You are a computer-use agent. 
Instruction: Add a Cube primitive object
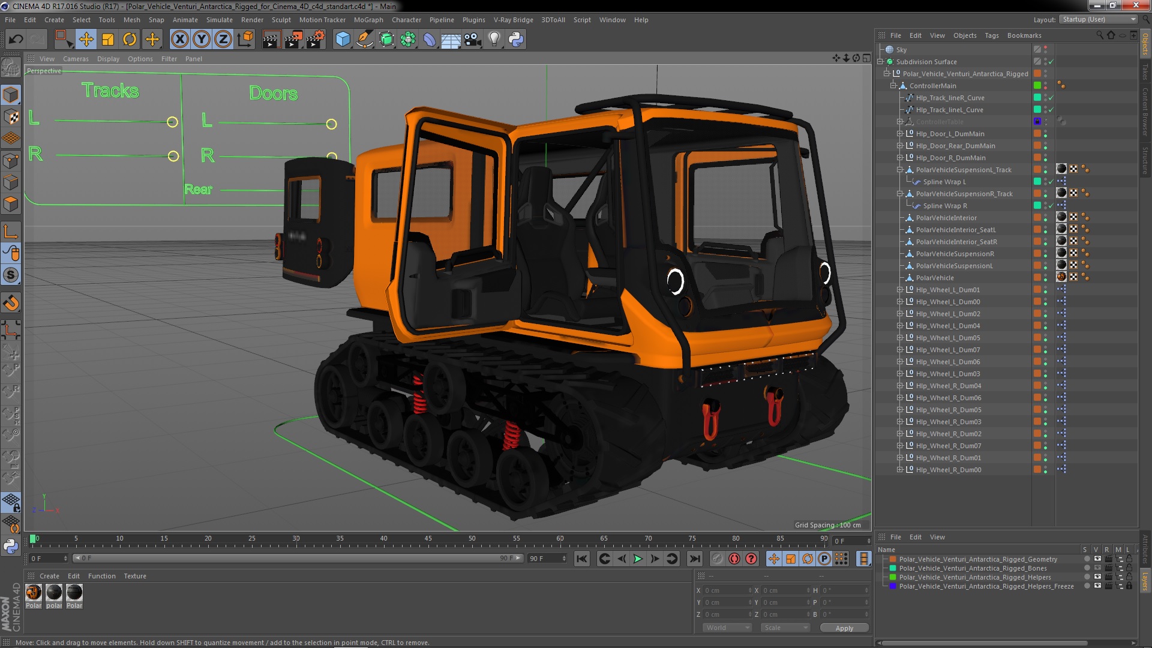click(343, 40)
